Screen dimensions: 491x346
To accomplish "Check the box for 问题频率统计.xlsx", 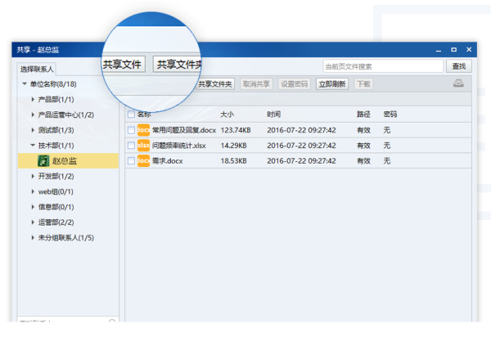I will point(131,146).
